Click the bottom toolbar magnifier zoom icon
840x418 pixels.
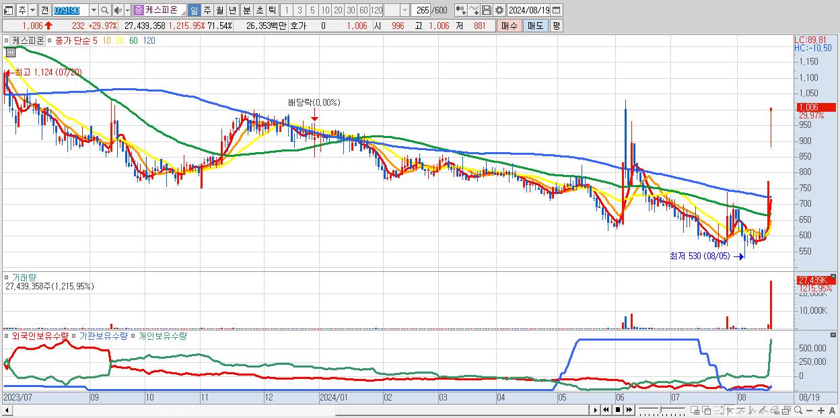tap(798, 410)
